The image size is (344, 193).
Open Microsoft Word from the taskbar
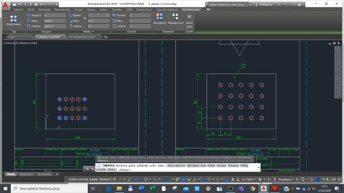(x=141, y=188)
